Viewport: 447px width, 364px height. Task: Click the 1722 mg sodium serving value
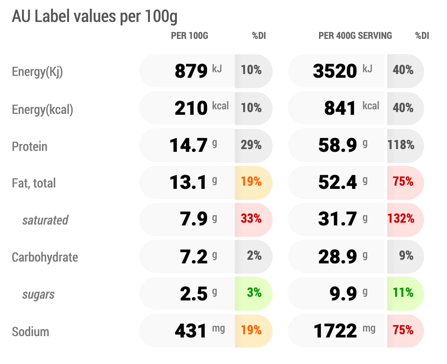coord(336,331)
